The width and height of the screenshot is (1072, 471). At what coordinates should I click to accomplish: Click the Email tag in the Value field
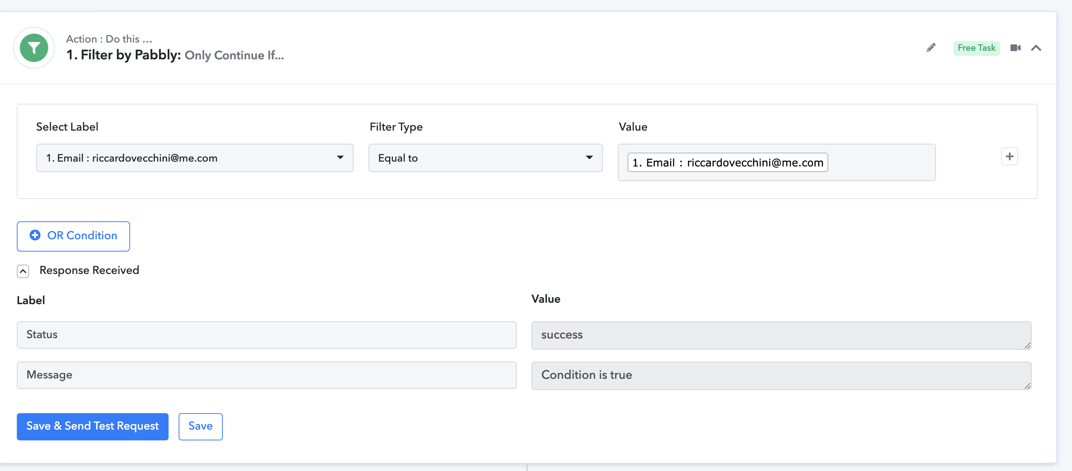727,162
